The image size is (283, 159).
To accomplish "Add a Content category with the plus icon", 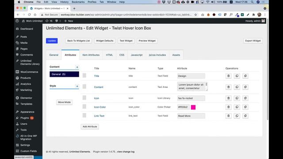I will click(77, 67).
